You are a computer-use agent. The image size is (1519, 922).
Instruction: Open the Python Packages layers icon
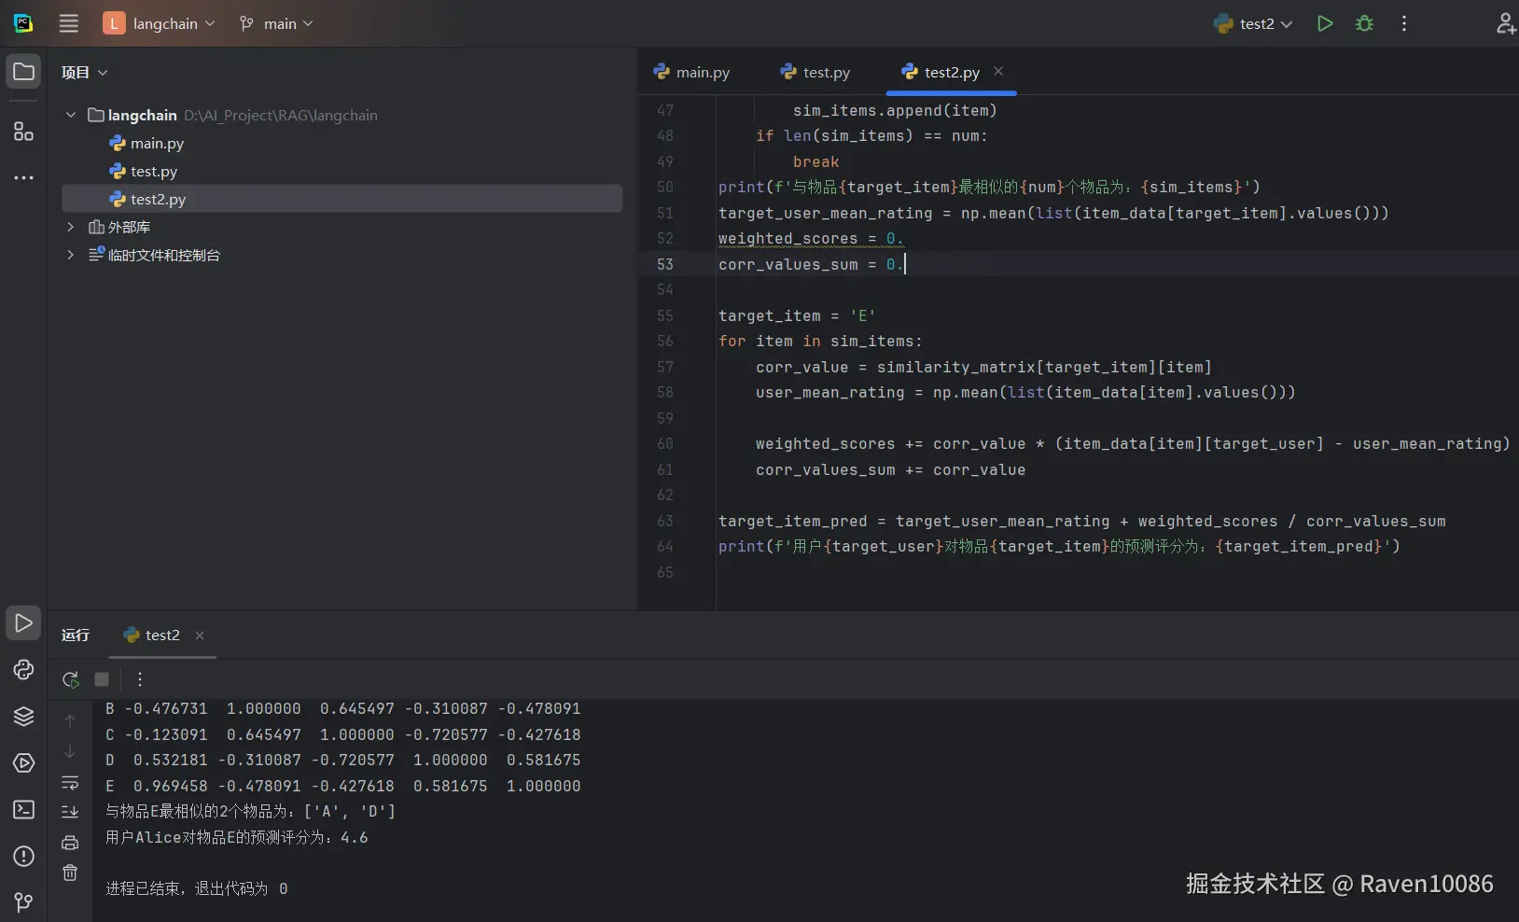pyautogui.click(x=23, y=716)
